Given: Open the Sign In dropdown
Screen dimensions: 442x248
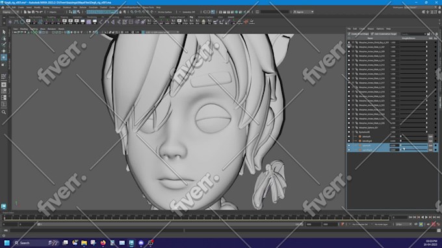Looking at the screenshot, I should pos(304,12).
